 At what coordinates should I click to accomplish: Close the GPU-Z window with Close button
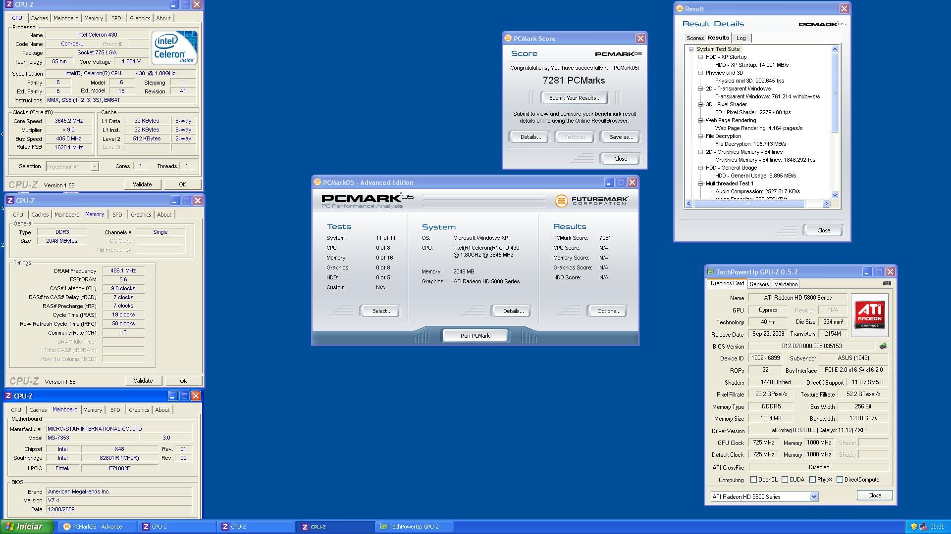874,495
